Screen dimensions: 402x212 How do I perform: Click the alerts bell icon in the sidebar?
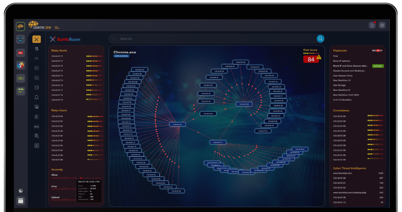tap(37, 97)
